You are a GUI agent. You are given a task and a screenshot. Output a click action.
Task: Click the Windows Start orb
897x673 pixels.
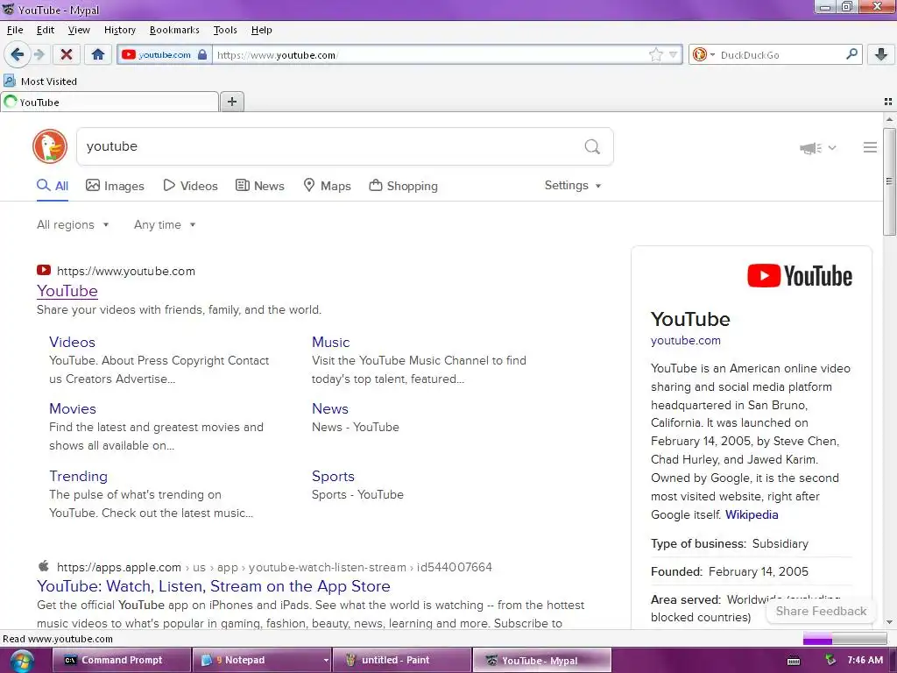(21, 661)
